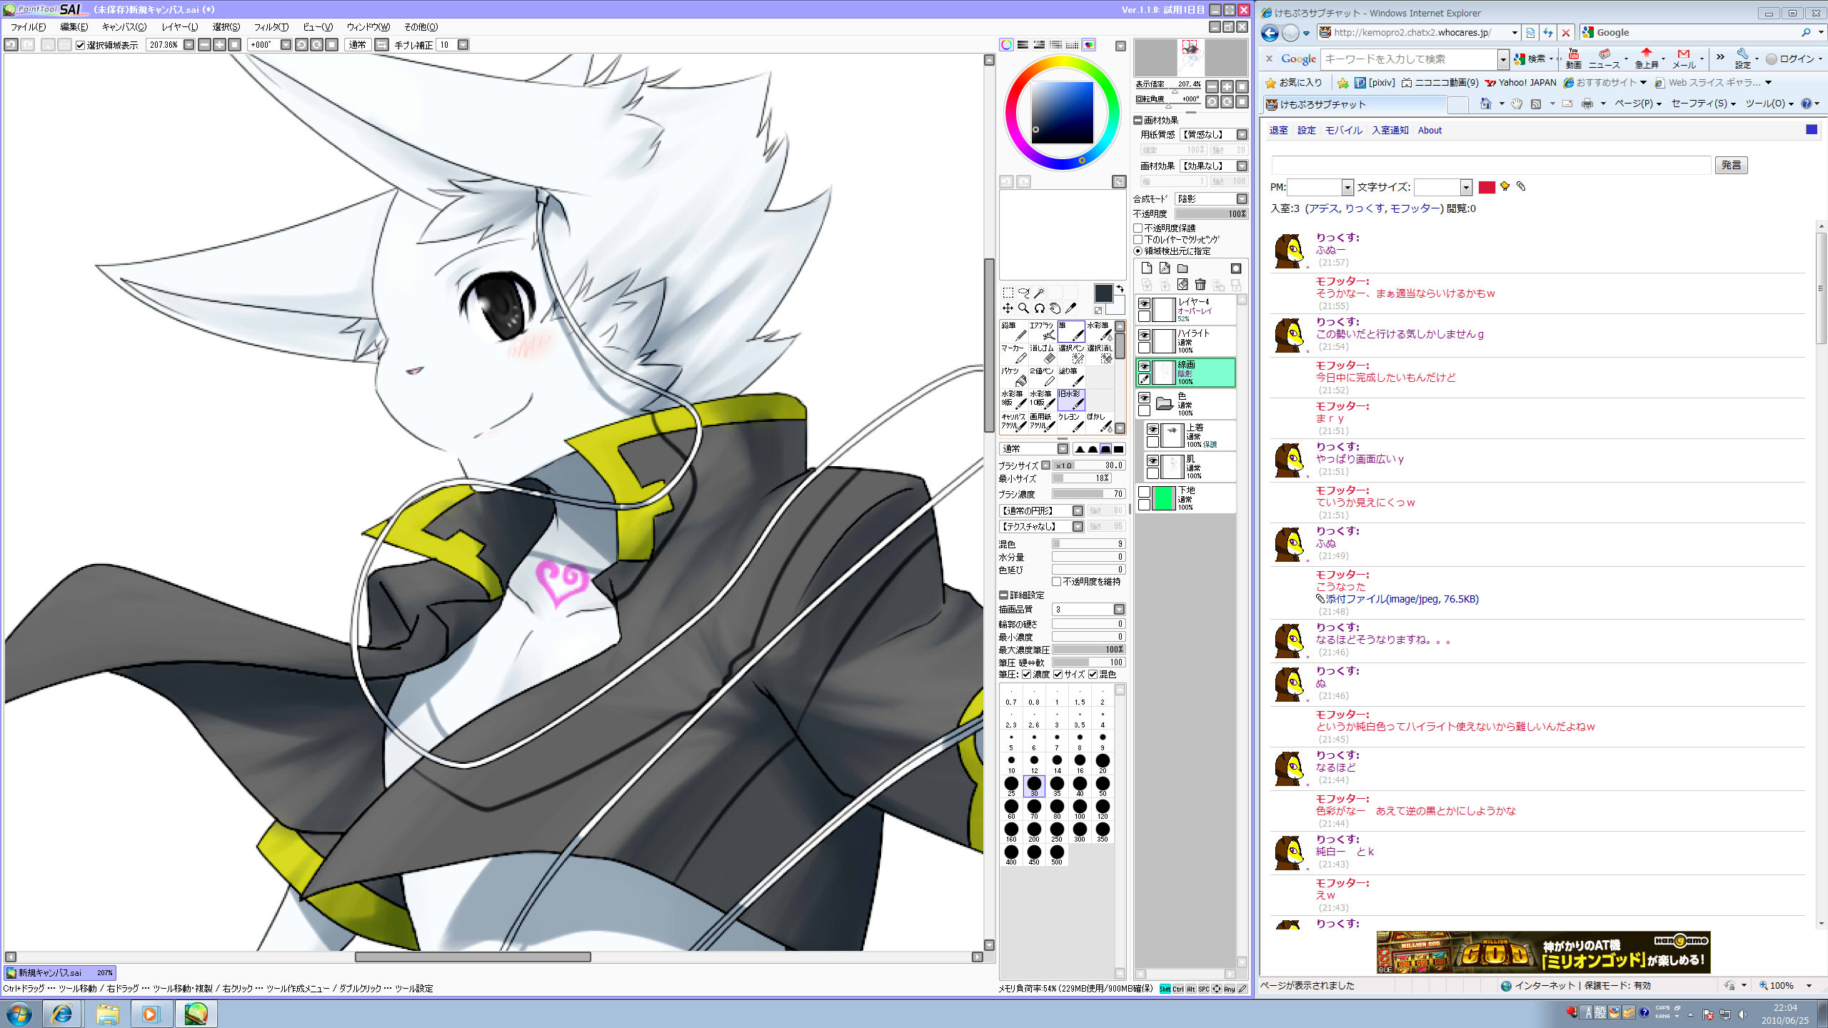Screen dimensions: 1828x1028
Task: Open the キャンバス(C) menu
Action: click(x=124, y=27)
